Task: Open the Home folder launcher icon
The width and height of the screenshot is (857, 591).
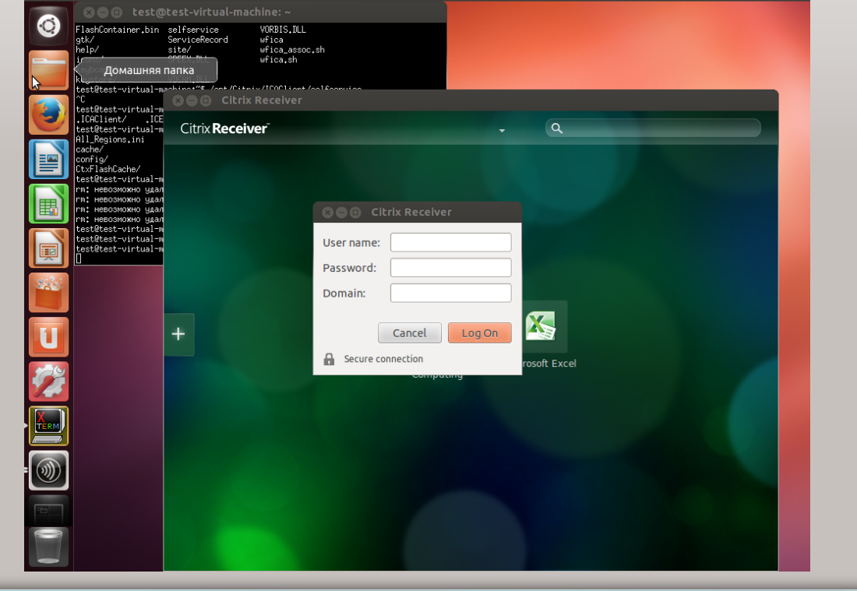Action: point(48,70)
